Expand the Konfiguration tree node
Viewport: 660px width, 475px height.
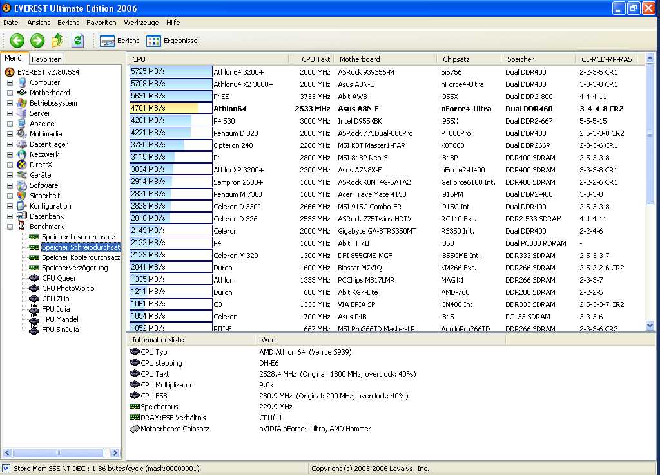(10, 206)
